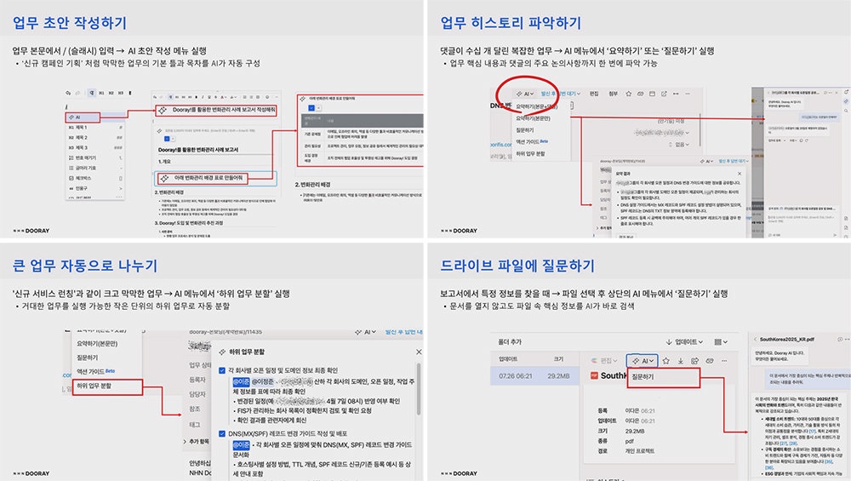This screenshot has width=851, height=481.
Task: Click the link icon in the drive file toolbar
Action: click(710, 361)
